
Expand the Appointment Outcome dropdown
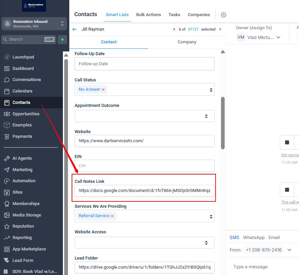point(144,116)
